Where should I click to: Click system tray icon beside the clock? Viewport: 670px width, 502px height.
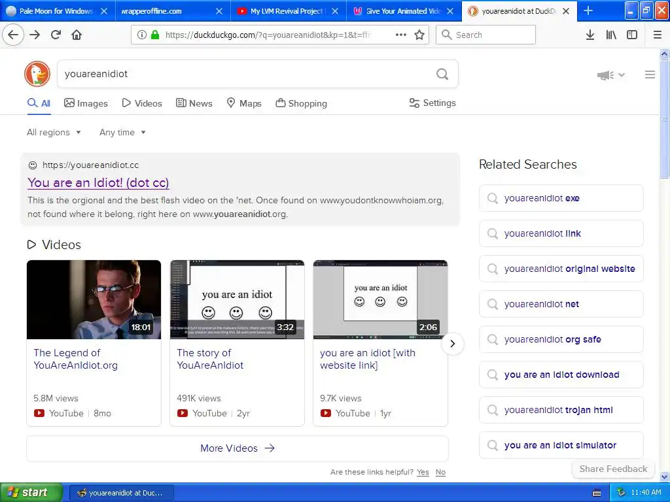pos(621,493)
